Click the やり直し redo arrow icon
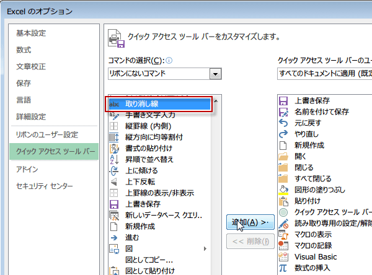Screen dimensions: 372x275 coord(284,134)
